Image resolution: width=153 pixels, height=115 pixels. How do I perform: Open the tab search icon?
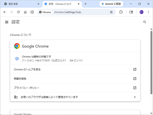(x=131, y=12)
